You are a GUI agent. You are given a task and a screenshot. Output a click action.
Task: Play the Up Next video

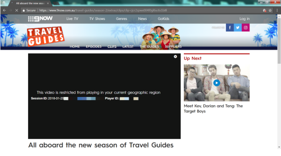217,83
